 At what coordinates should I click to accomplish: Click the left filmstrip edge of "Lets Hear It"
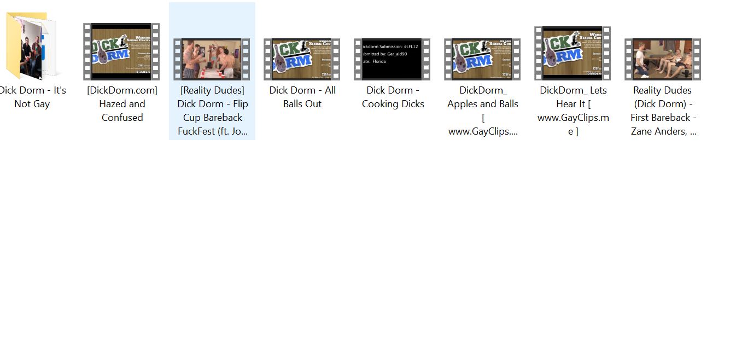coord(538,53)
